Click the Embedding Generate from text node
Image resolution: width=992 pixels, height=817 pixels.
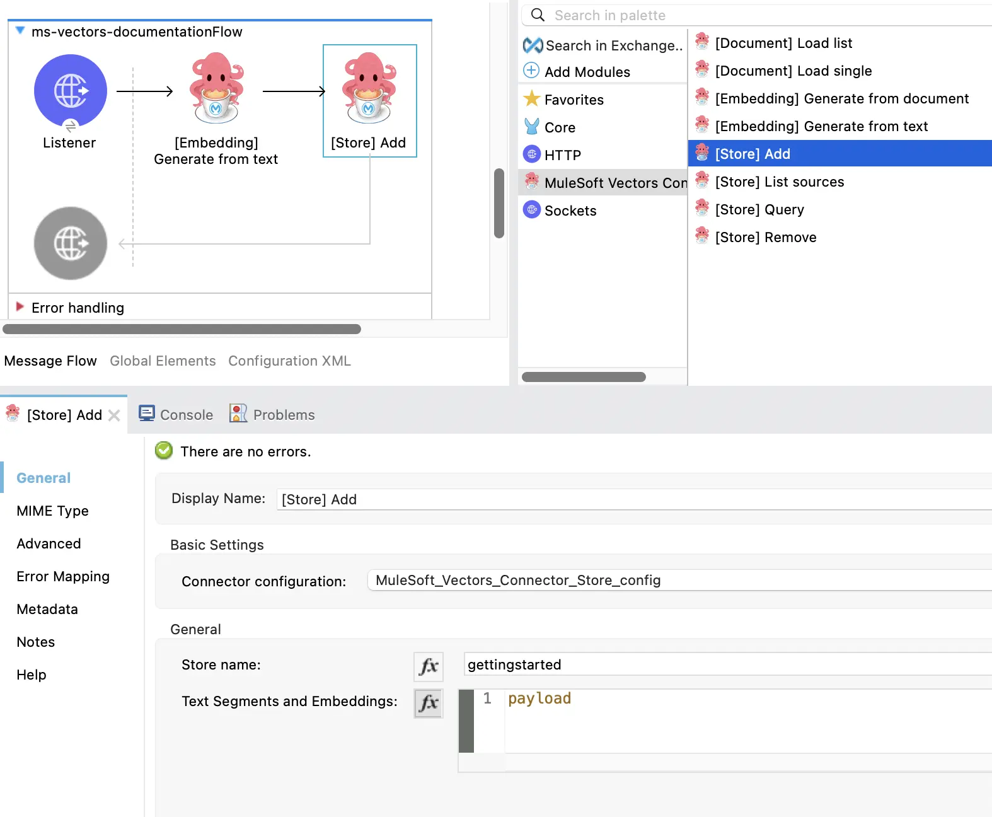216,90
